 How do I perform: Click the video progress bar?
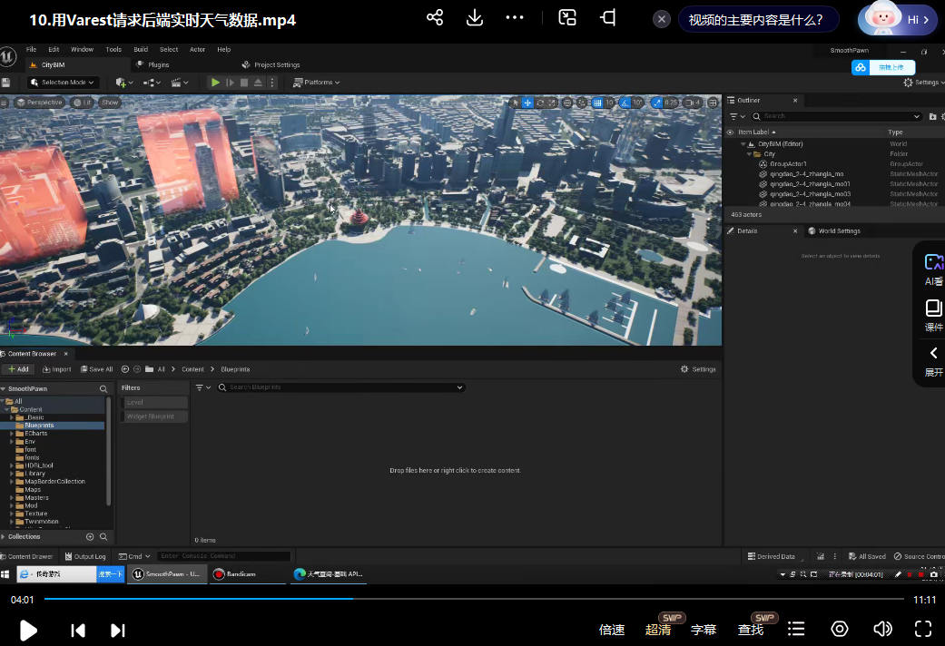(472, 599)
